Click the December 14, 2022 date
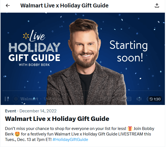166x147 pixels. [x=38, y=111]
